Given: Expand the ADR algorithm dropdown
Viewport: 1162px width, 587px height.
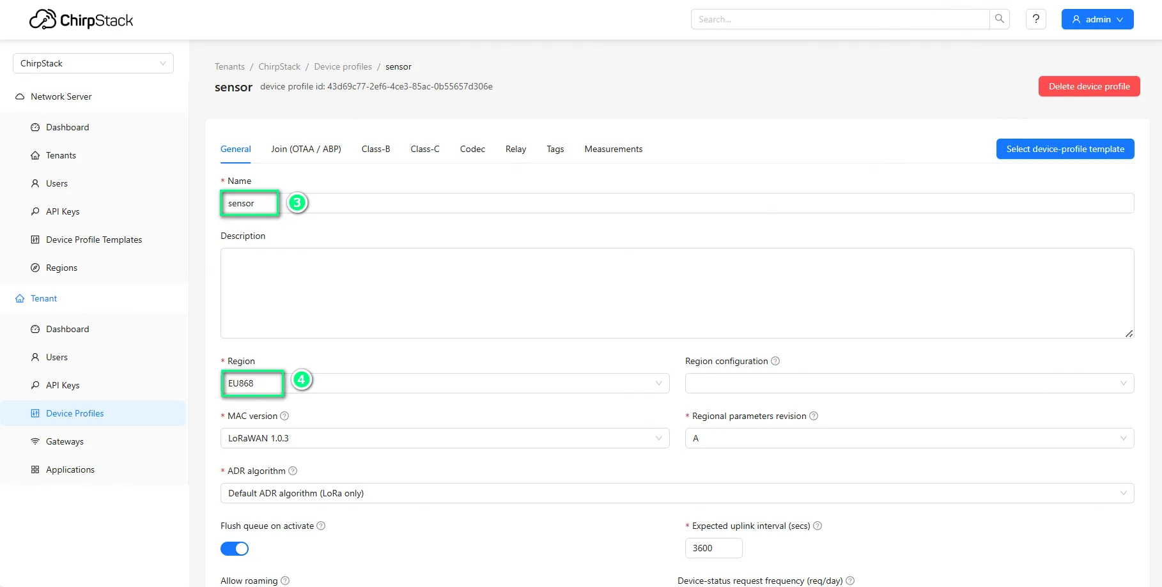Looking at the screenshot, I should coord(676,493).
